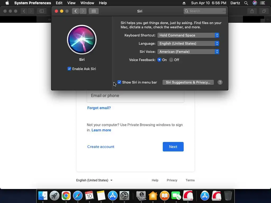The width and height of the screenshot is (271, 203).
Task: Click Forgot email? link
Action: tap(99, 108)
